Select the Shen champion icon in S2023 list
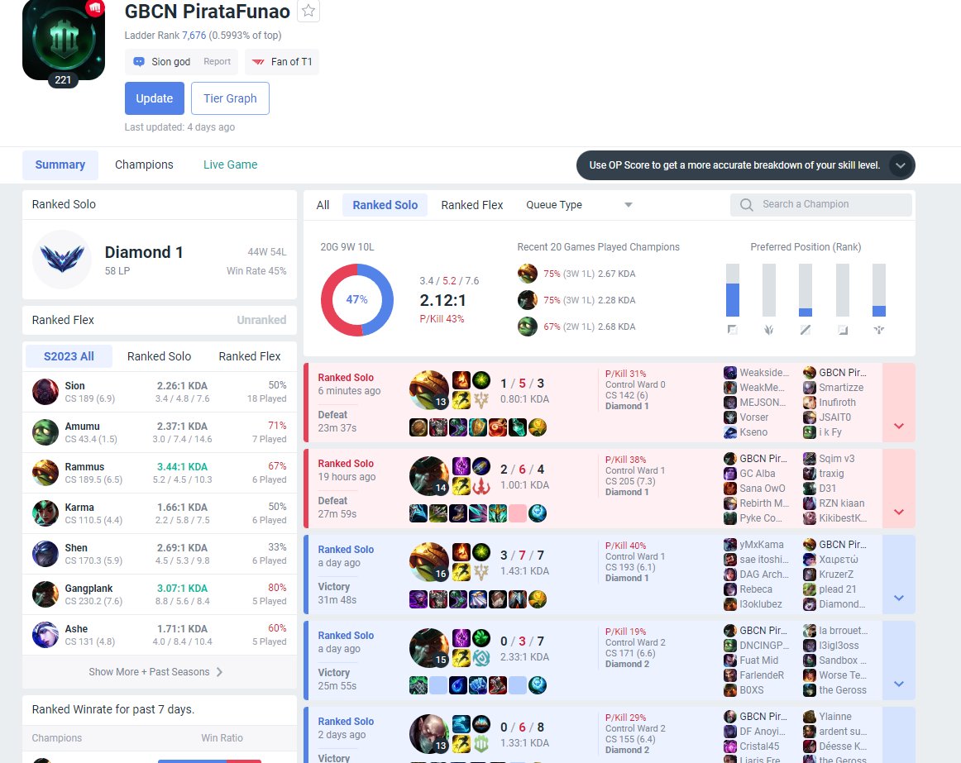Viewport: 961px width, 763px height. point(45,553)
